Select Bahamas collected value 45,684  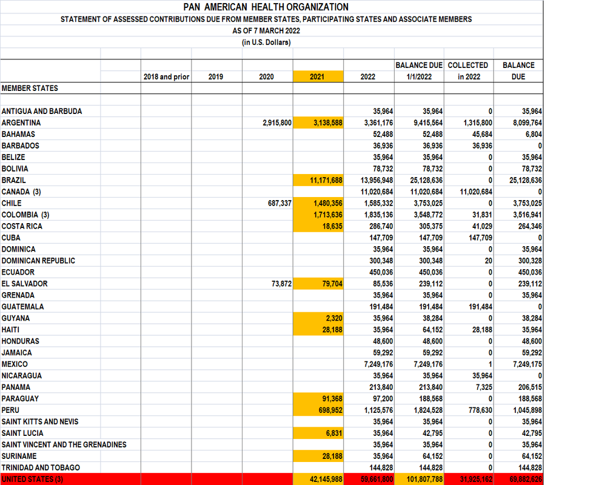coord(482,135)
